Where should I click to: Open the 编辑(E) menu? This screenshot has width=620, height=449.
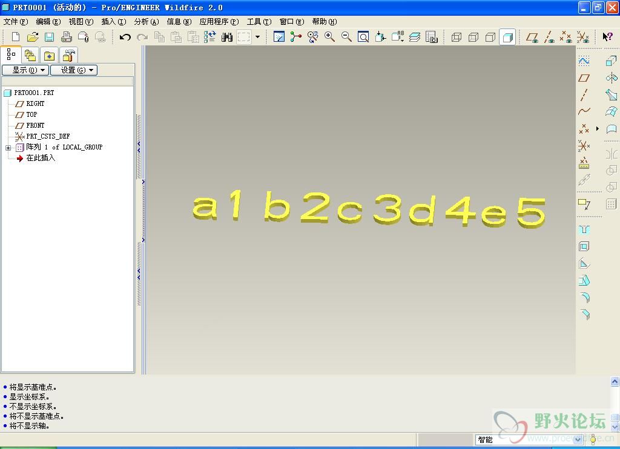(48, 22)
